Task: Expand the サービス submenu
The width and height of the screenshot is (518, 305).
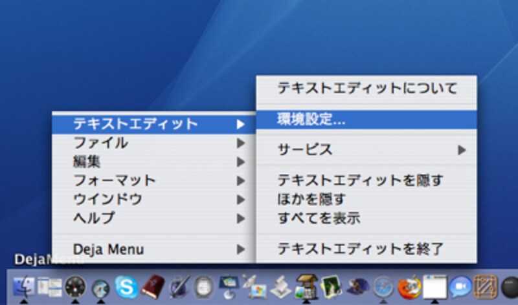Action: 366,150
